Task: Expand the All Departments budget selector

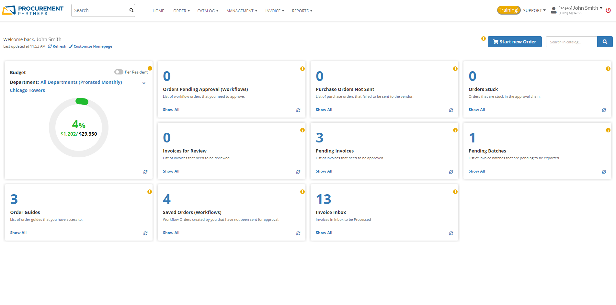Action: (144, 83)
